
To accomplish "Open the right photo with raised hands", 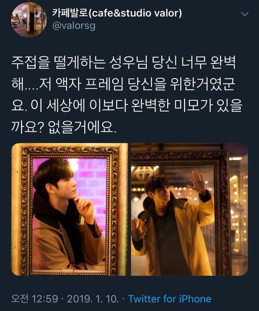I will click(189, 209).
